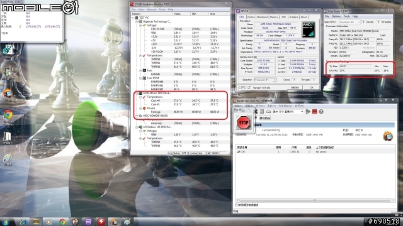
Task: Switch to About tab in CPU-Z
Action: (x=304, y=17)
